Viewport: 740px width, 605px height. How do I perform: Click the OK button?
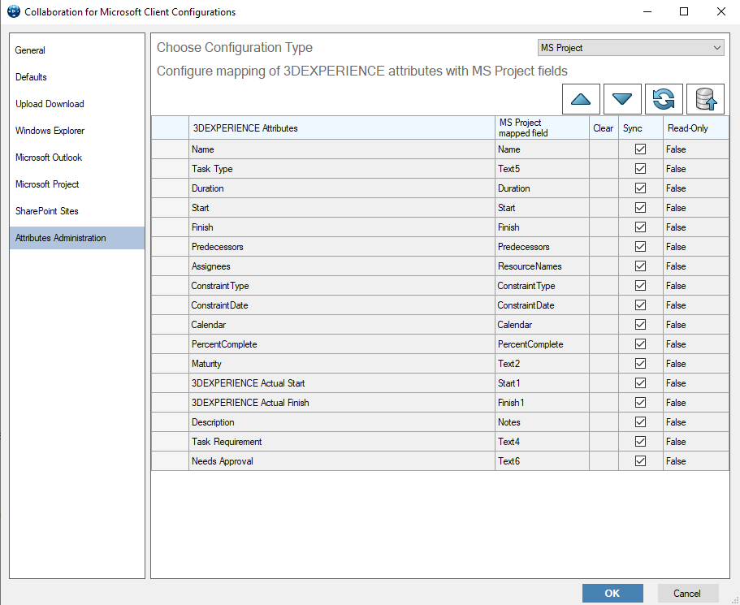click(x=612, y=593)
